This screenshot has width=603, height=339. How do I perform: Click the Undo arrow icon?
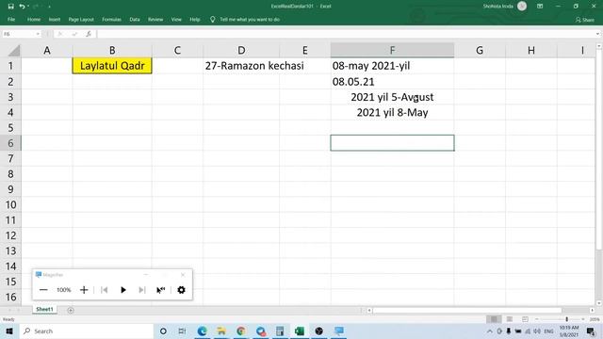(x=22, y=7)
